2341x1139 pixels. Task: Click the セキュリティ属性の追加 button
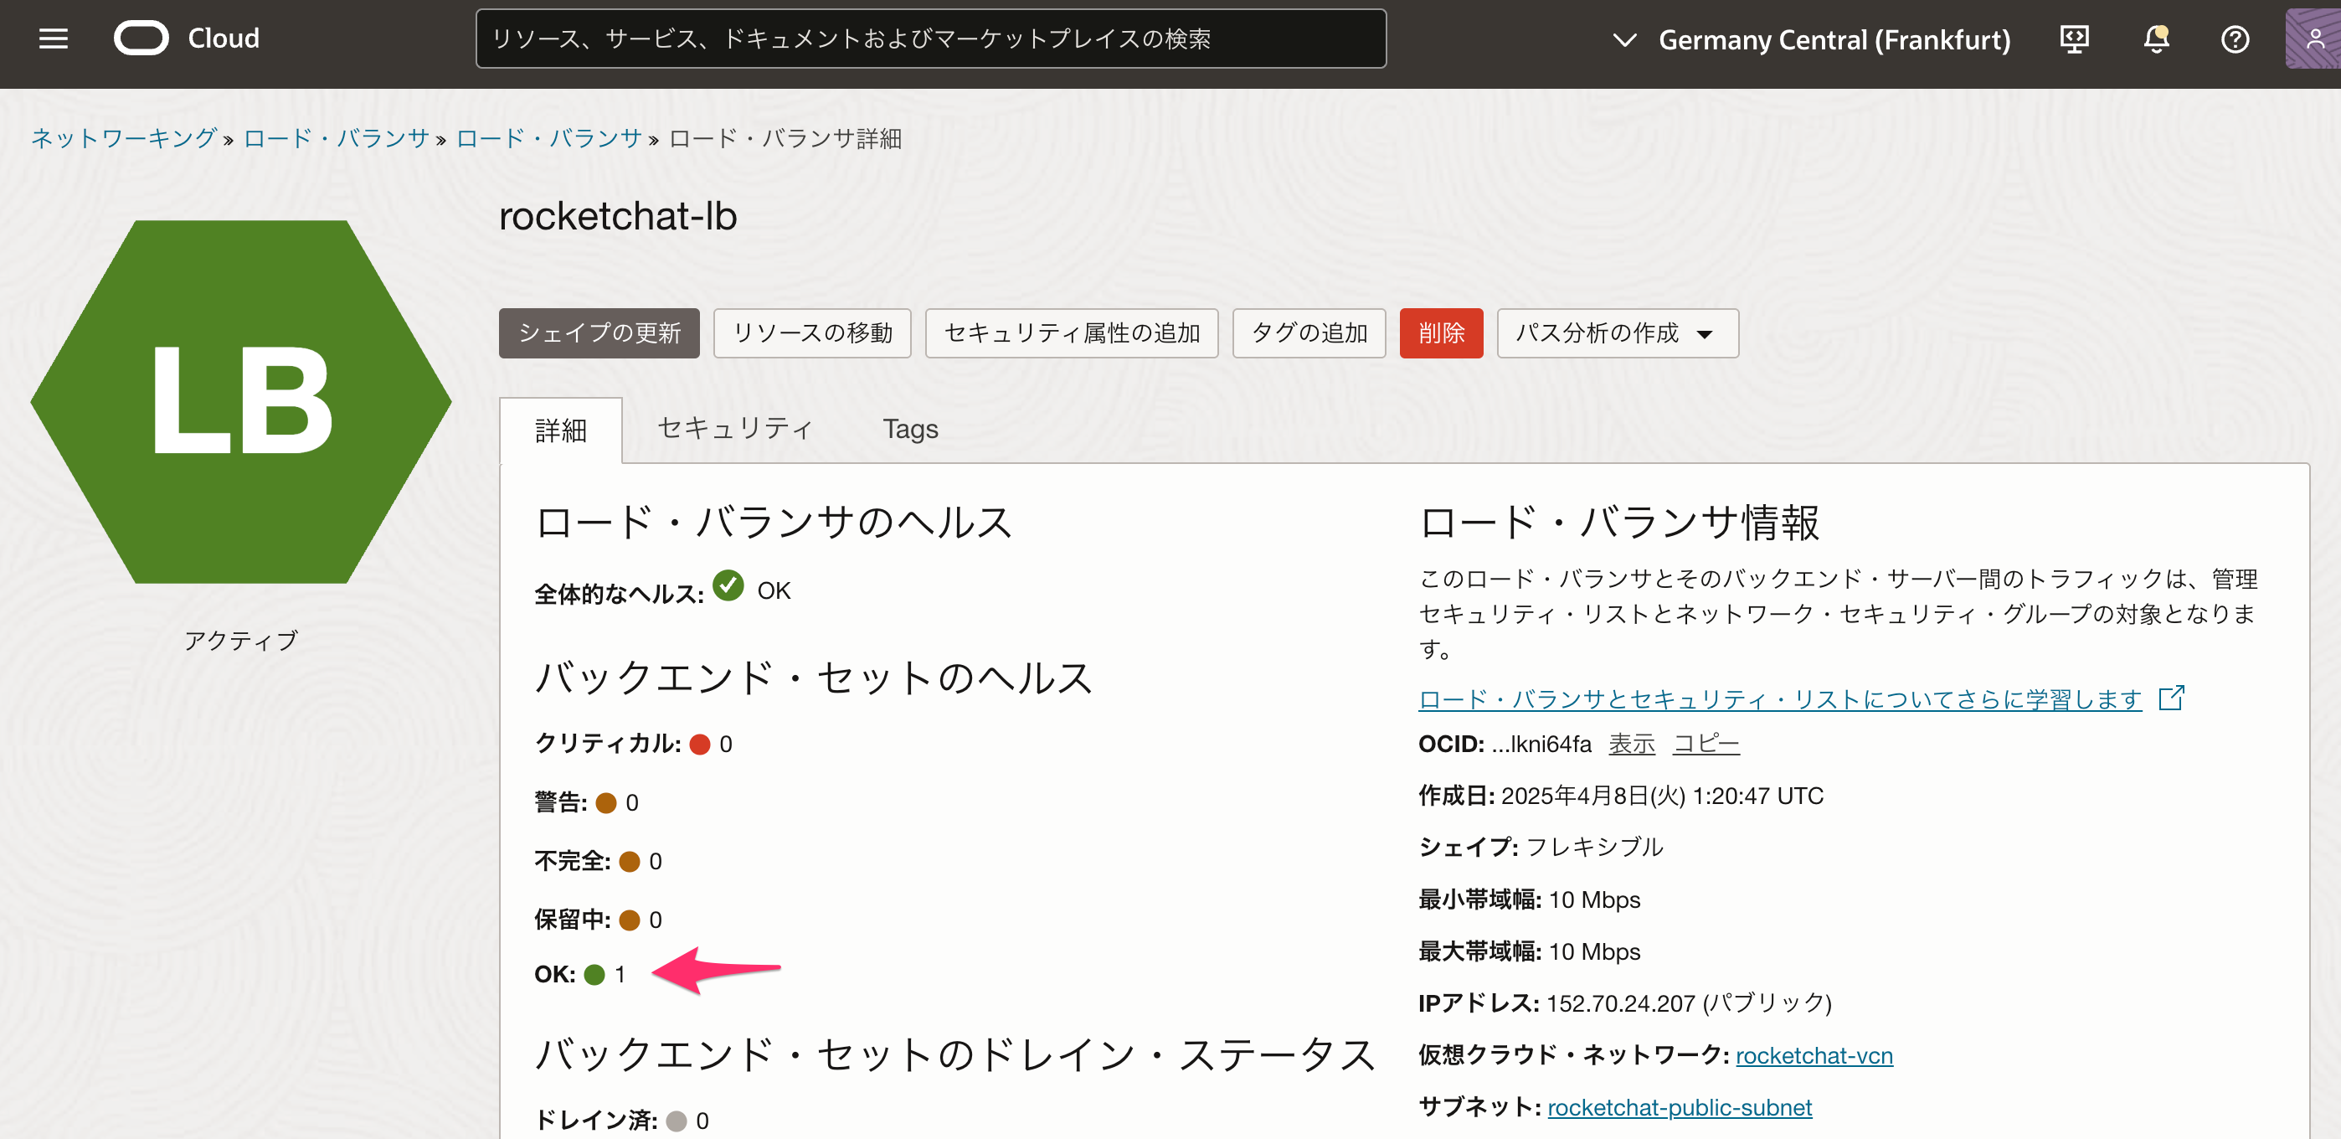point(1072,332)
